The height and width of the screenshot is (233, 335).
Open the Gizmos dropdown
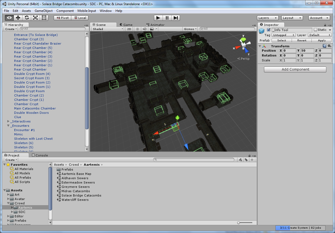190,29
